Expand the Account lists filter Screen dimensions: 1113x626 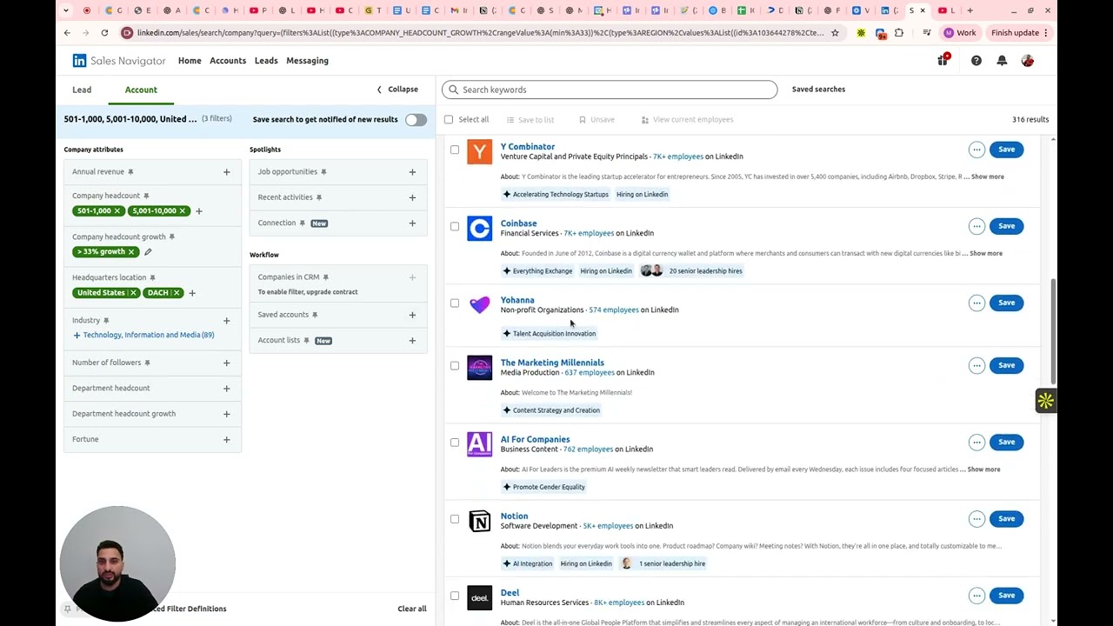click(412, 341)
